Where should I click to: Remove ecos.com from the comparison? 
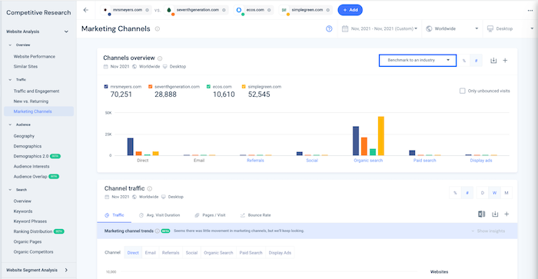tap(269, 10)
